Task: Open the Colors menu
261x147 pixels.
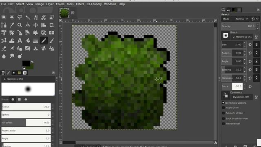Action: pos(60,4)
